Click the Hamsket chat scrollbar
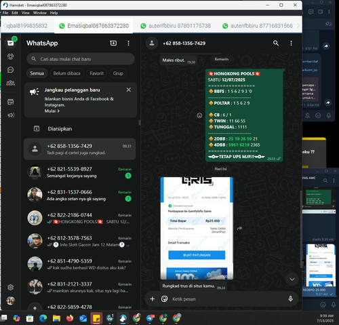 coord(300,229)
